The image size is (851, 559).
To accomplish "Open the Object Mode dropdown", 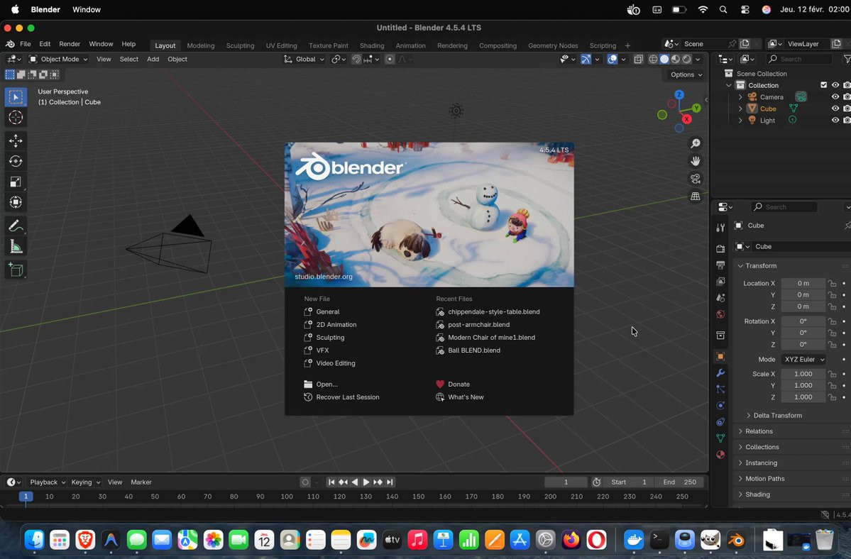I will (x=60, y=60).
